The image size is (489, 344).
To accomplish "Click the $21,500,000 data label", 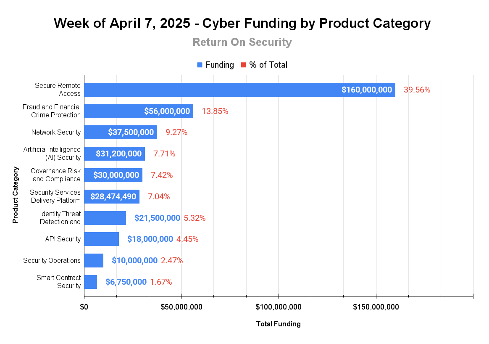I will coord(157,218).
